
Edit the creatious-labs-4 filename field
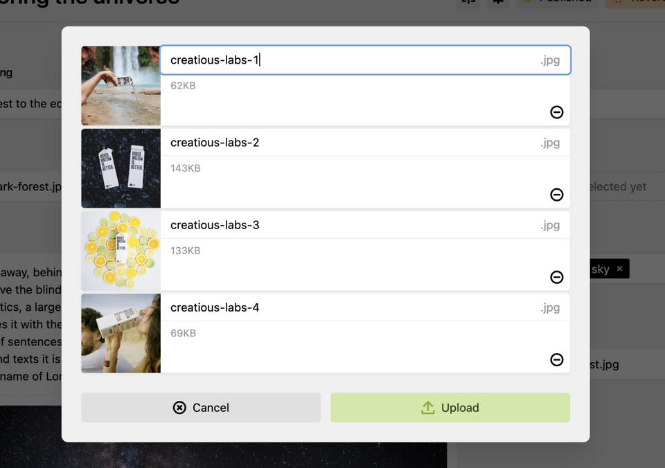365,307
